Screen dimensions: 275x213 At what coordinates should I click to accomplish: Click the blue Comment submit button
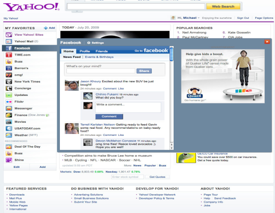[x=109, y=117]
